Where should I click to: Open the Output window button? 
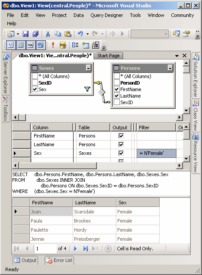pyautogui.click(x=26, y=260)
